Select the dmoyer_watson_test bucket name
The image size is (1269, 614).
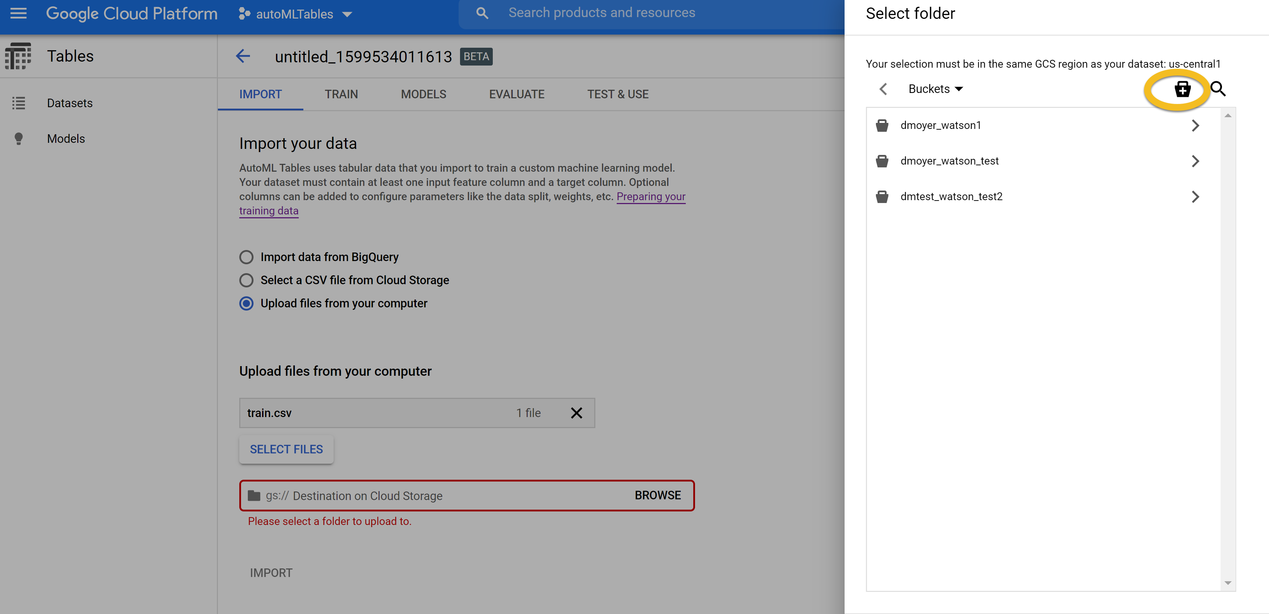(949, 161)
